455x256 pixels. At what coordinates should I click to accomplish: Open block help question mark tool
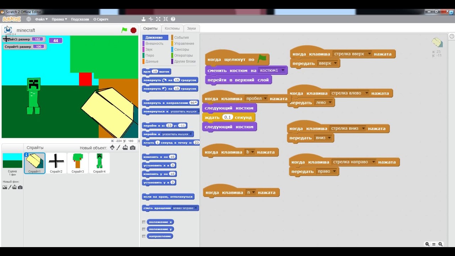pyautogui.click(x=173, y=19)
